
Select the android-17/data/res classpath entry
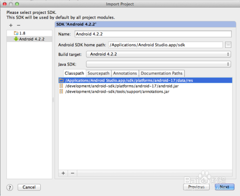pyautogui.click(x=145, y=80)
